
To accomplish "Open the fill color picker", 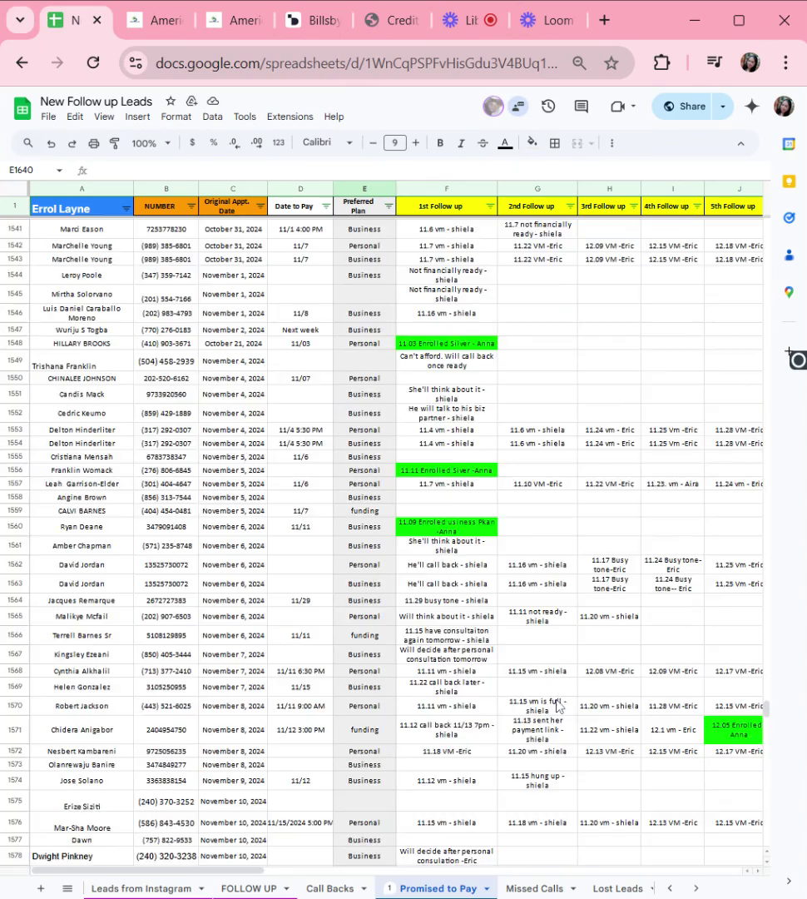I will (x=532, y=142).
